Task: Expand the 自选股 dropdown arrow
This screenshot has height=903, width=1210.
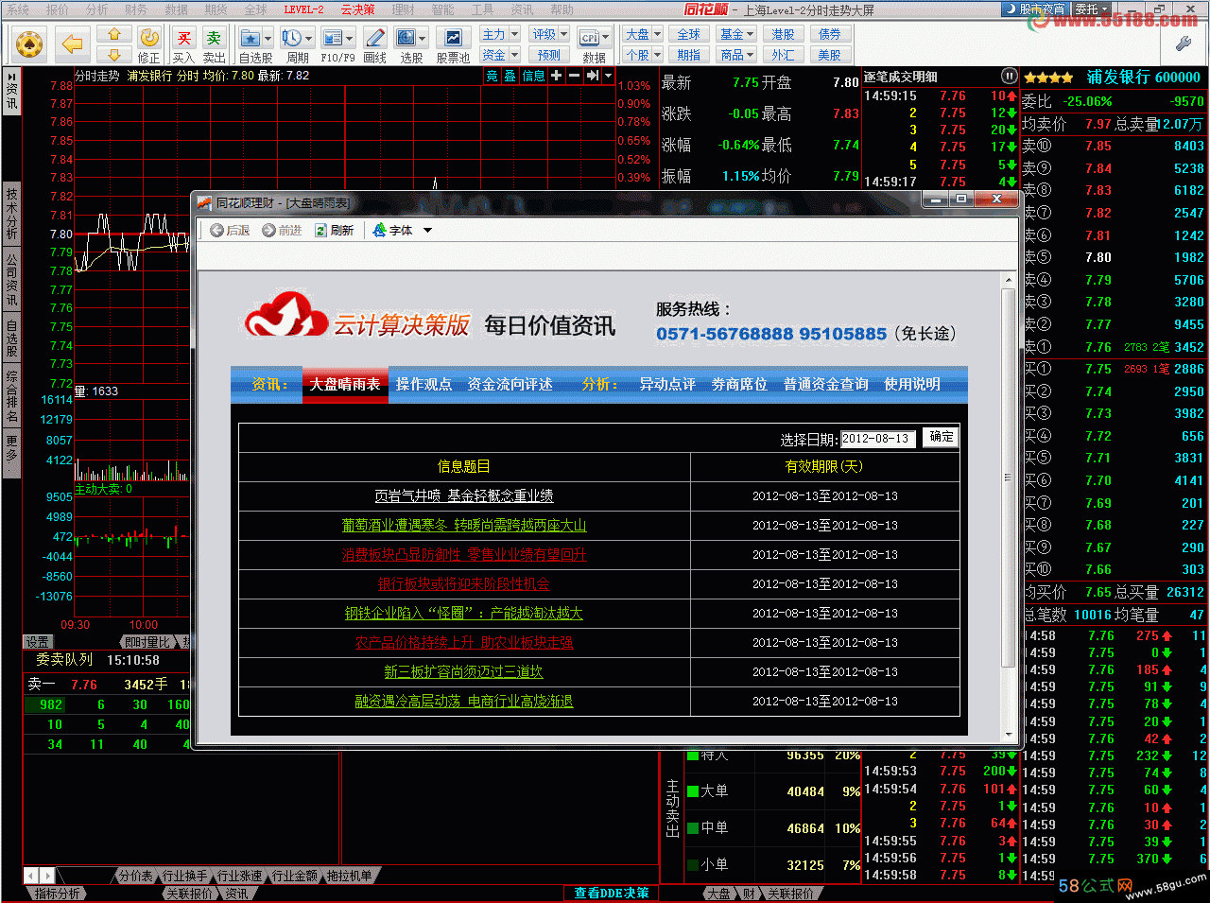Action: pyautogui.click(x=268, y=39)
